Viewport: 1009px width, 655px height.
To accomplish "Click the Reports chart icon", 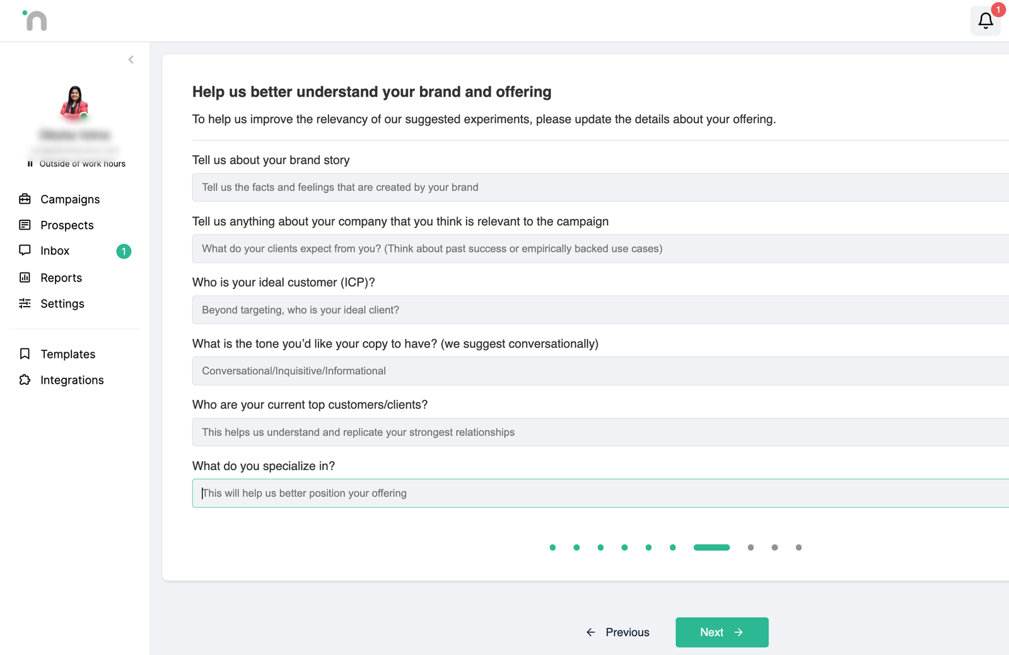I will [x=25, y=278].
